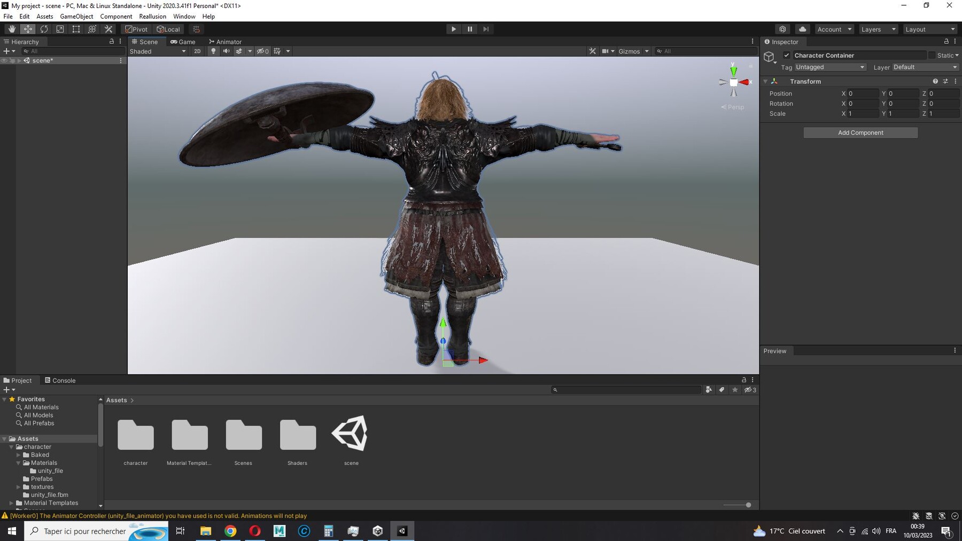Select the Move tool
962x541 pixels.
28,29
